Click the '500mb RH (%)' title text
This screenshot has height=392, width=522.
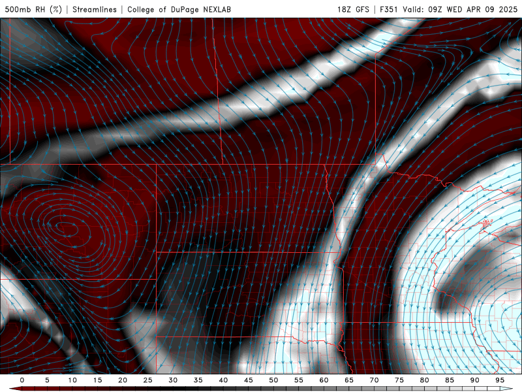pyautogui.click(x=33, y=9)
